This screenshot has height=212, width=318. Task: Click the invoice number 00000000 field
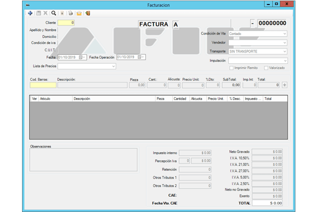[x=272, y=23]
